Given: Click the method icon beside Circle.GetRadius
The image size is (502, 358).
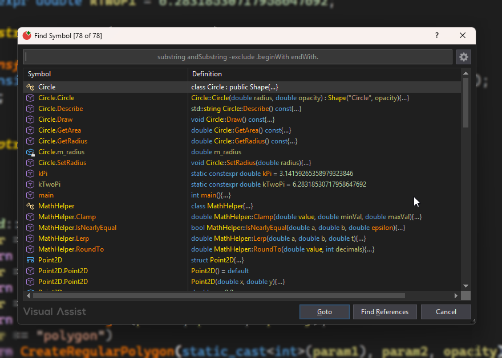Looking at the screenshot, I should coord(30,141).
